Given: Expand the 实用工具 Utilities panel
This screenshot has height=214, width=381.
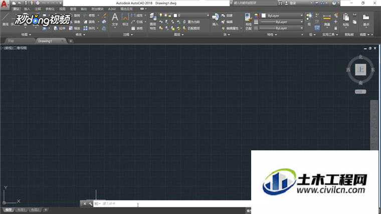Looking at the screenshot, I should [330, 35].
